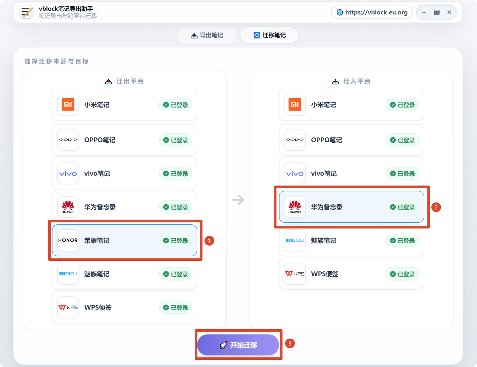Screen dimensions: 477x367
Task: Select 华为备忘录 text in the 迁入平台 list
Action: [327, 207]
